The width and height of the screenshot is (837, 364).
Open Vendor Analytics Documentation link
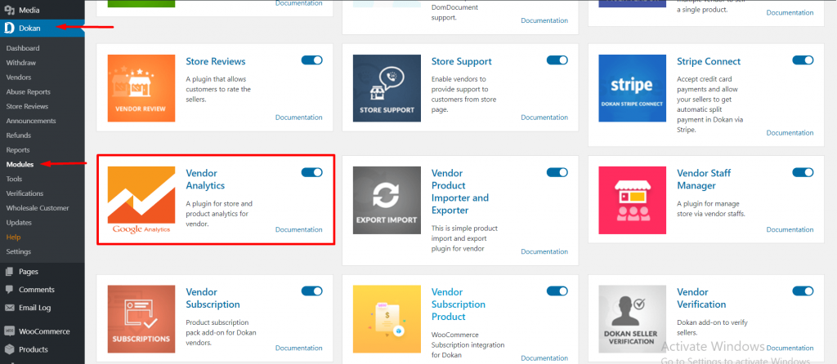[x=299, y=229]
